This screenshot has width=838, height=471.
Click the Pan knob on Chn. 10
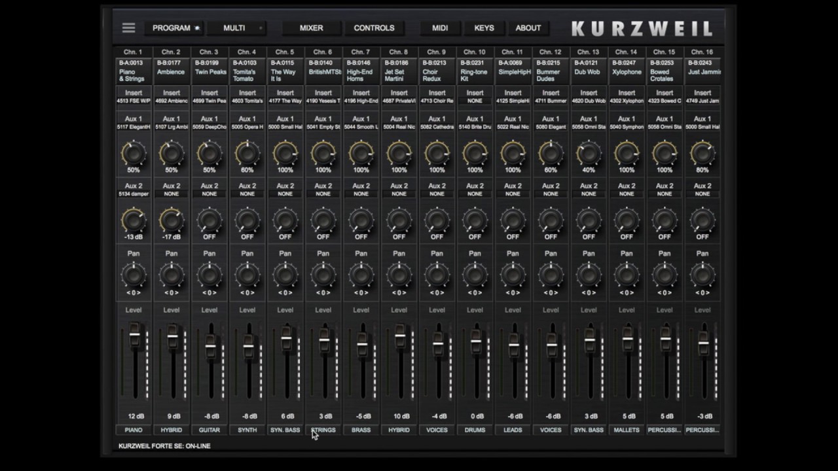[x=475, y=276]
